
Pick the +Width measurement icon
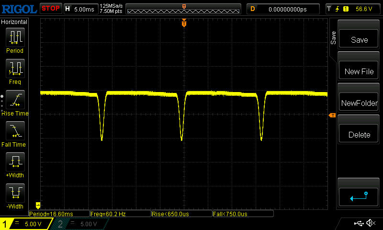14,163
